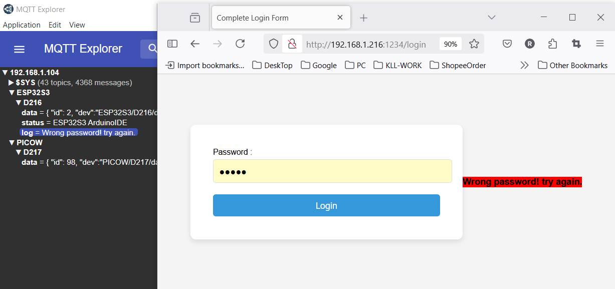
Task: Bookmark this page with star icon
Action: pyautogui.click(x=474, y=44)
